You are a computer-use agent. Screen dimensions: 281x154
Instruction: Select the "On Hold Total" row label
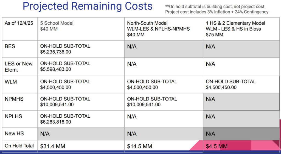(x=19, y=146)
